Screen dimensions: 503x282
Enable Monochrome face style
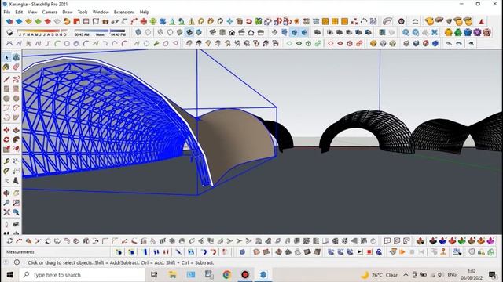pos(199,32)
